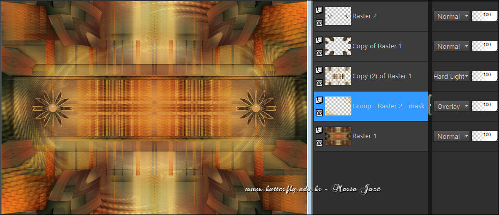Open Overlay blend mode dropdown

[x=451, y=106]
